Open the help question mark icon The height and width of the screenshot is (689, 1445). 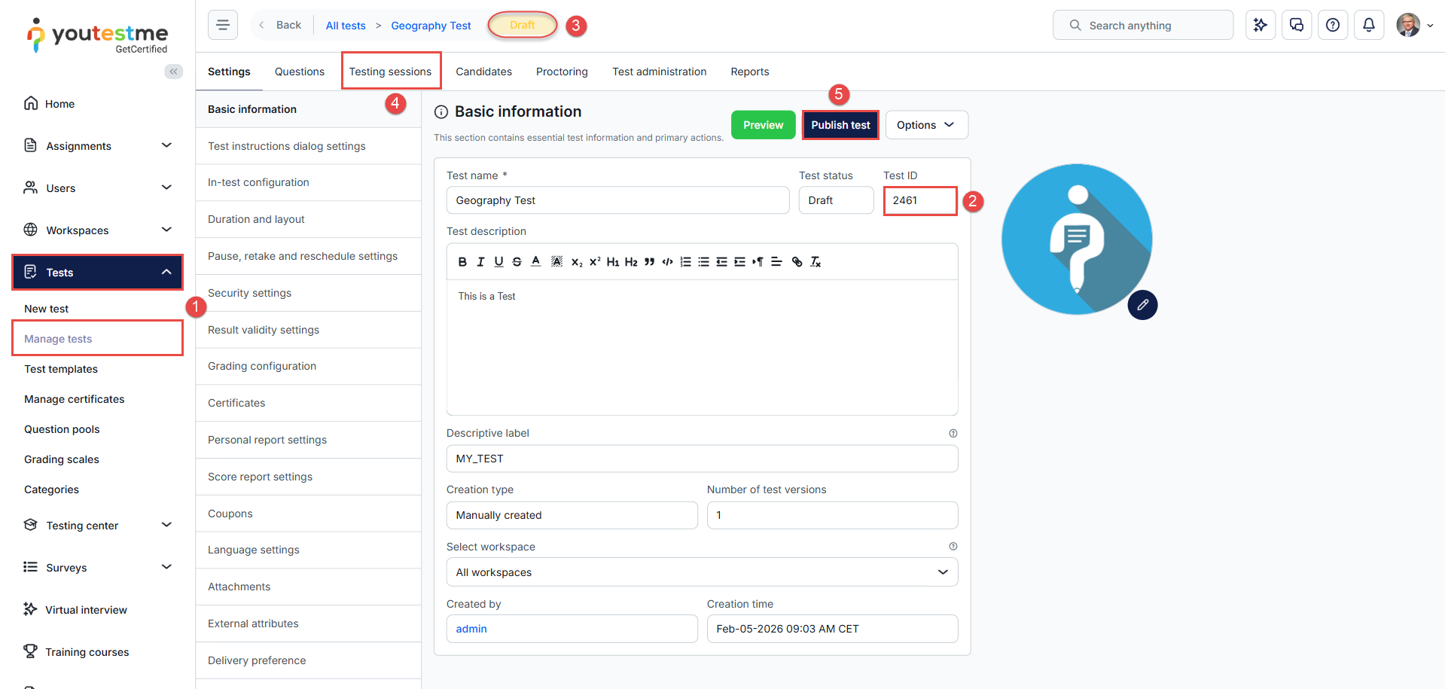point(1332,25)
